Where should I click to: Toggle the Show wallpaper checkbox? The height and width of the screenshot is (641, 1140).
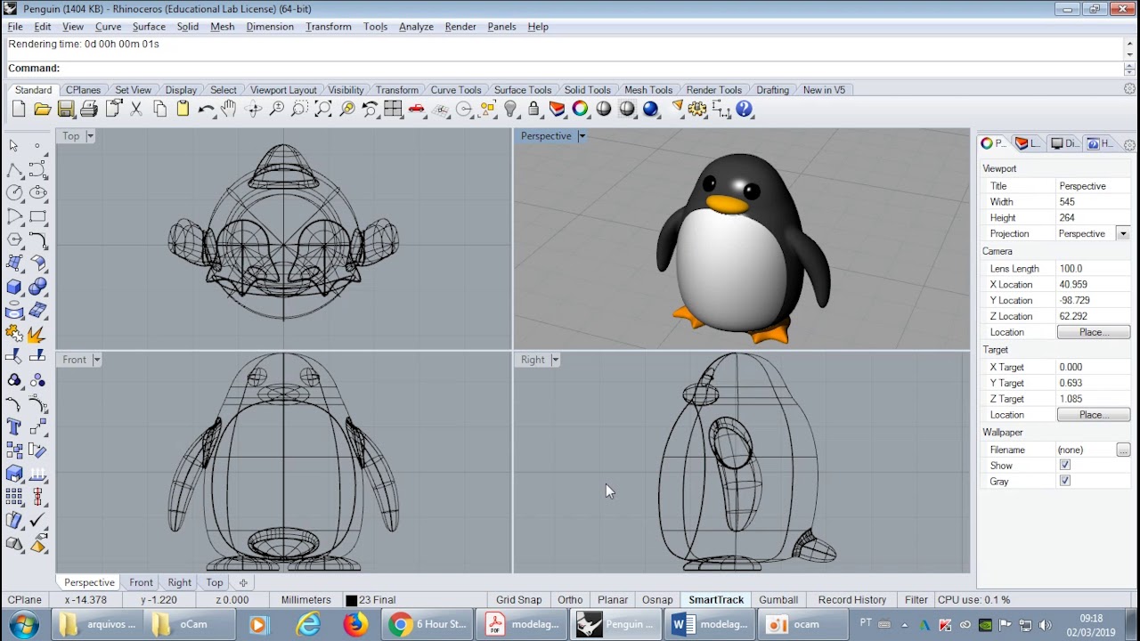[1064, 465]
